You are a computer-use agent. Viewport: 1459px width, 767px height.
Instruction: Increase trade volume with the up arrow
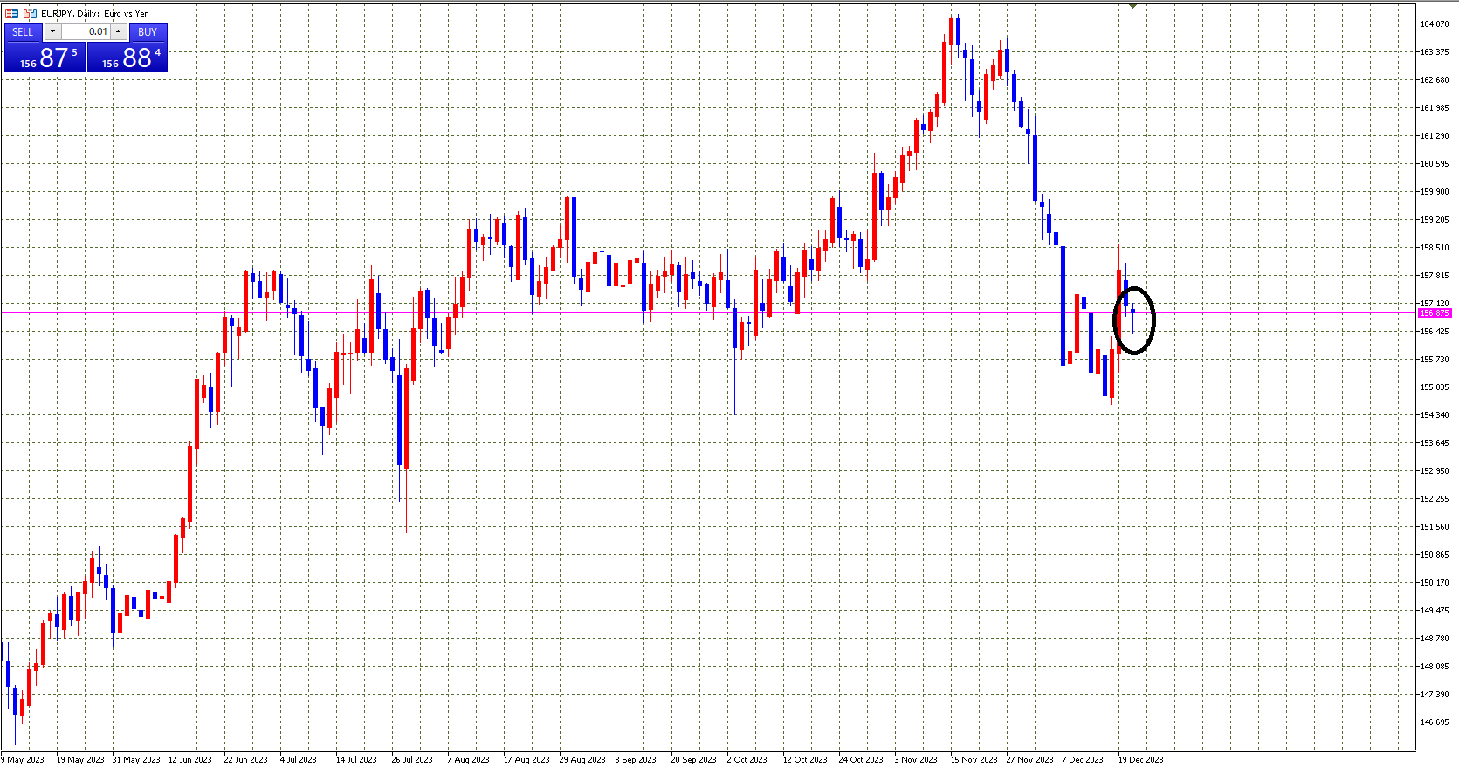pyautogui.click(x=119, y=31)
